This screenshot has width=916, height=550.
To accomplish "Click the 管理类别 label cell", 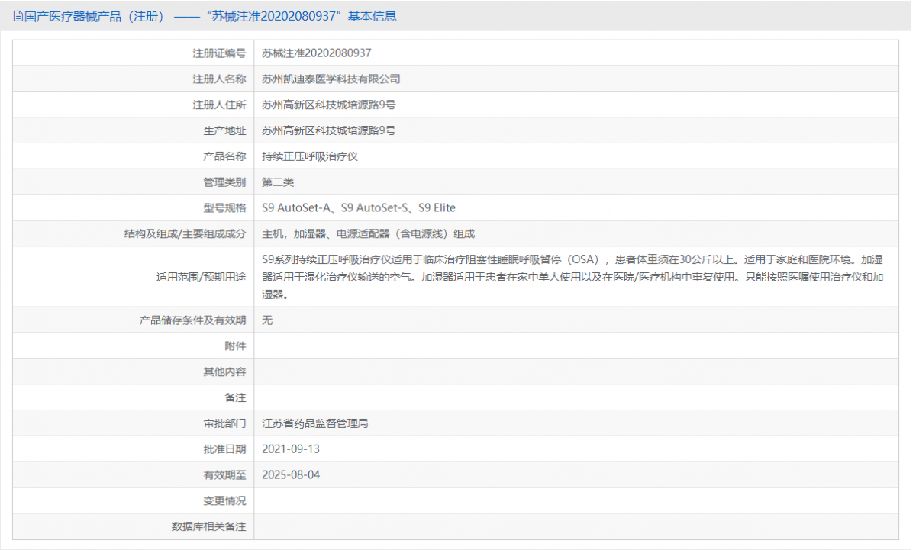I will coord(134,182).
